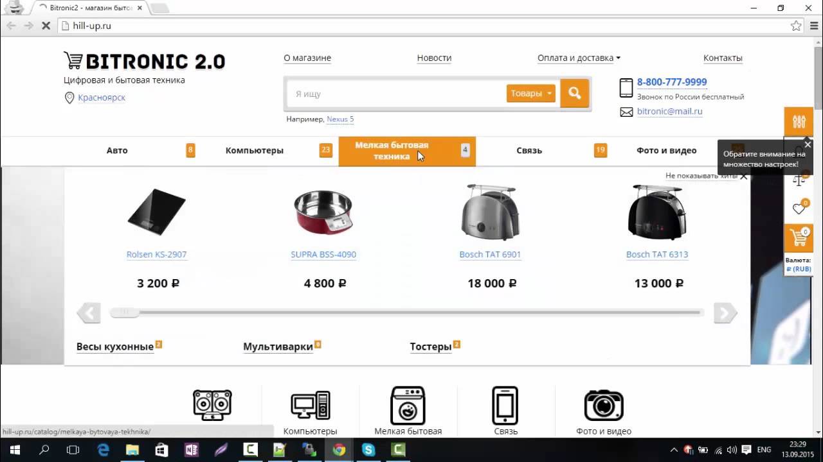The height and width of the screenshot is (462, 823).
Task: Click the washing machine category icon
Action: click(x=408, y=405)
